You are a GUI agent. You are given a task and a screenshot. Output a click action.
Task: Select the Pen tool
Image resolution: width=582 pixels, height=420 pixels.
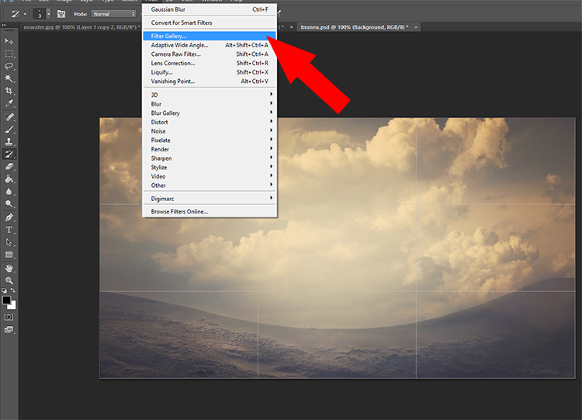tap(9, 217)
